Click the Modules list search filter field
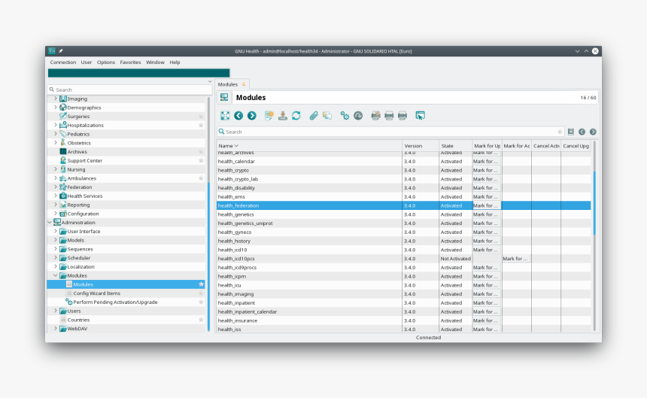The width and height of the screenshot is (647, 398). (x=390, y=132)
